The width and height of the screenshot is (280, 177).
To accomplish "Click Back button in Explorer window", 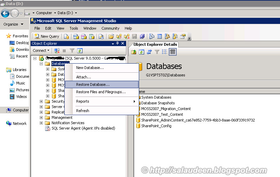I will 5,13.
